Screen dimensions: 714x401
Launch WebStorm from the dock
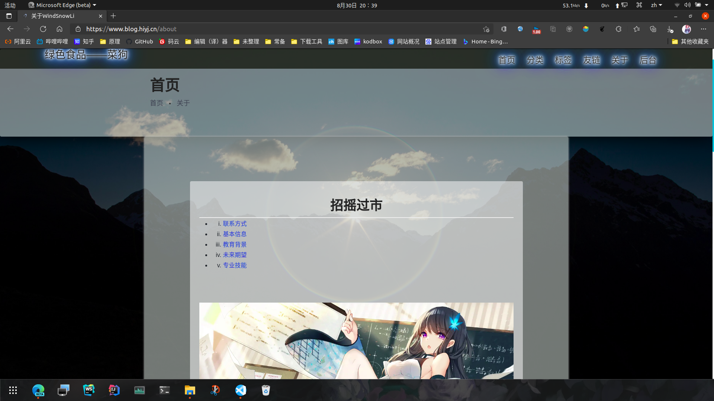[89, 390]
